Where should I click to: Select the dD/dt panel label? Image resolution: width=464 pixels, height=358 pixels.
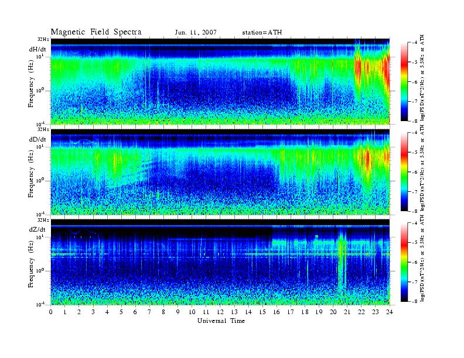[37, 139]
